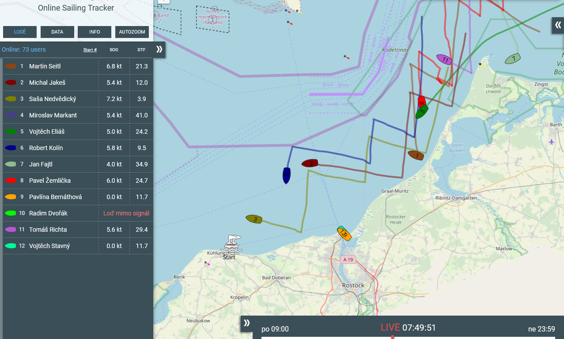The height and width of the screenshot is (339, 564).
Task: Click the dark blue boat marker on the map
Action: pyautogui.click(x=287, y=175)
